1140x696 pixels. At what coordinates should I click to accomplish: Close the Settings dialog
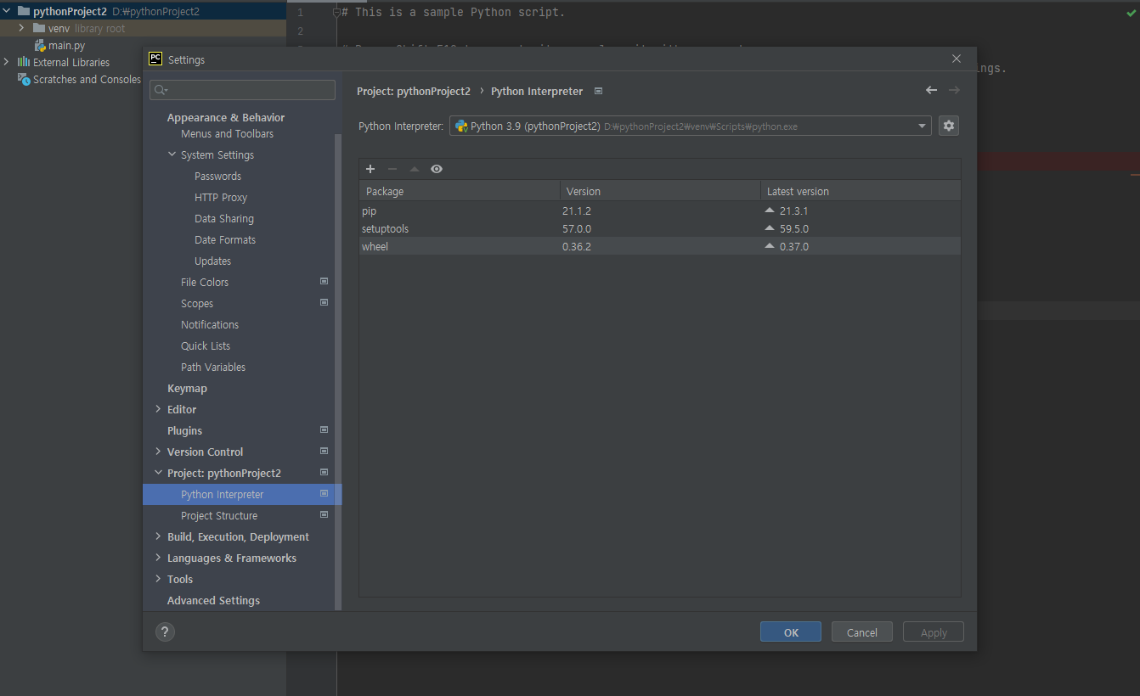[x=957, y=59]
